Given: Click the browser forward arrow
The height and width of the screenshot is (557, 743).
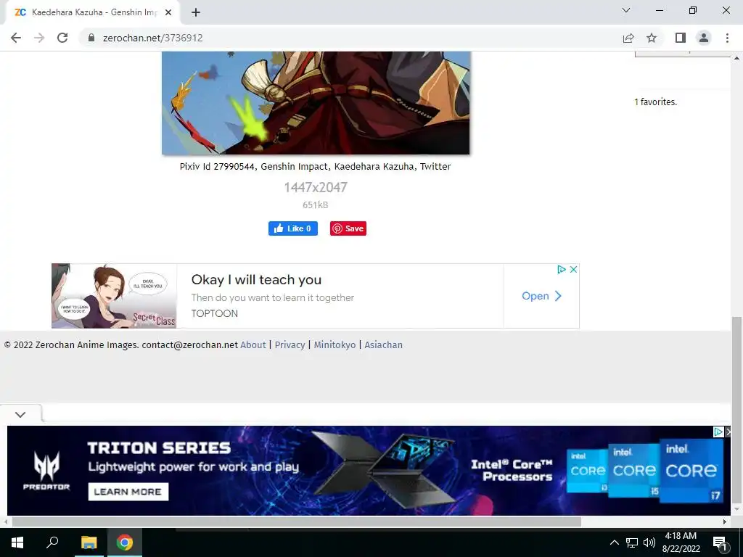Looking at the screenshot, I should [x=39, y=38].
